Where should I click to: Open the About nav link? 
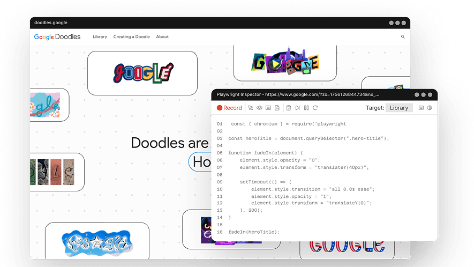tap(162, 36)
